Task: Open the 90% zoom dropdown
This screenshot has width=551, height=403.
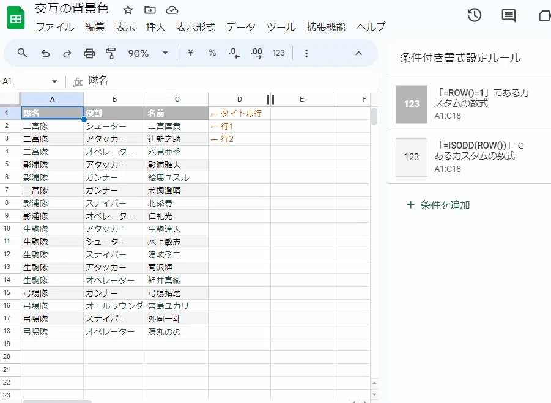Action: (x=165, y=53)
